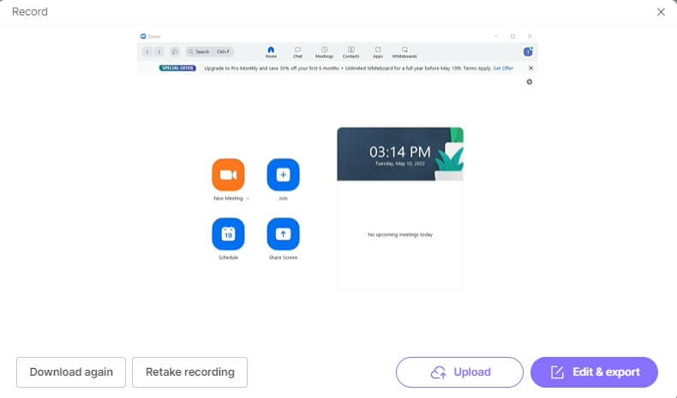Click the Zoom profile avatar icon
This screenshot has width=677, height=398.
(529, 51)
